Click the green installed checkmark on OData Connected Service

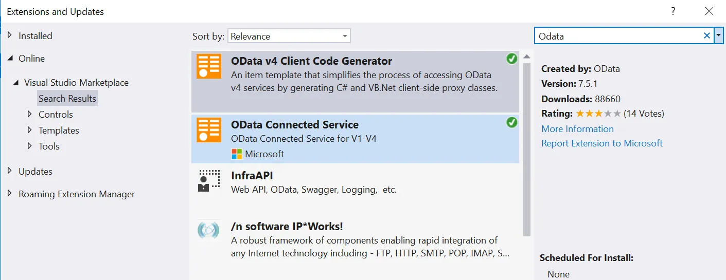pyautogui.click(x=511, y=122)
